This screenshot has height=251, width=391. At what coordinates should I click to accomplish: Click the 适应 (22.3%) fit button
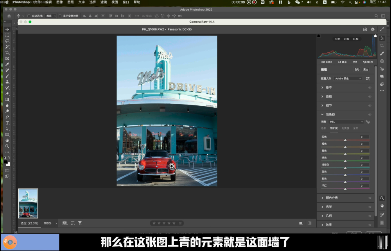coord(29,223)
